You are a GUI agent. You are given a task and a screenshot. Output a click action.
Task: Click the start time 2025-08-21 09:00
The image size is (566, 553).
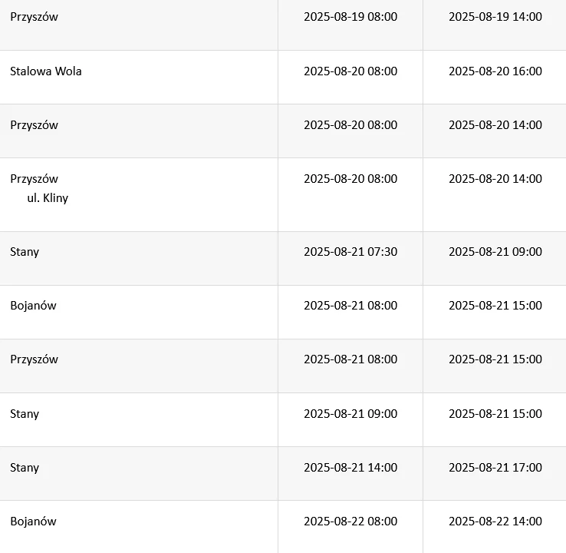point(350,413)
